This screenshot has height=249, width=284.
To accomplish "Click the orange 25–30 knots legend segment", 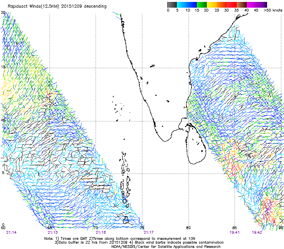I will click(222, 5).
